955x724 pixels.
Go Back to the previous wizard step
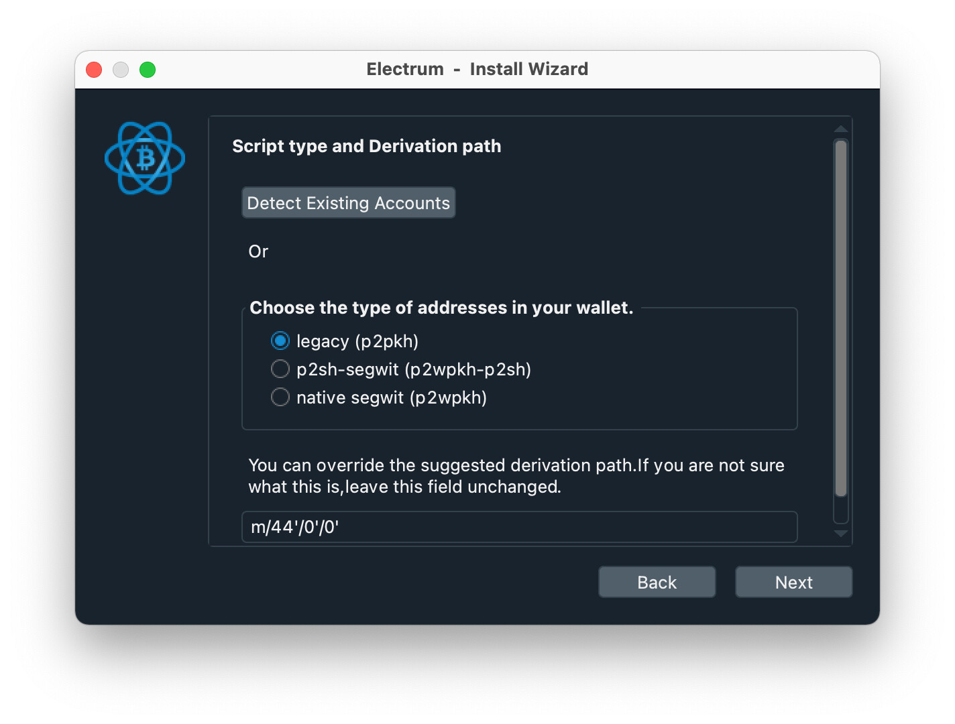click(657, 582)
